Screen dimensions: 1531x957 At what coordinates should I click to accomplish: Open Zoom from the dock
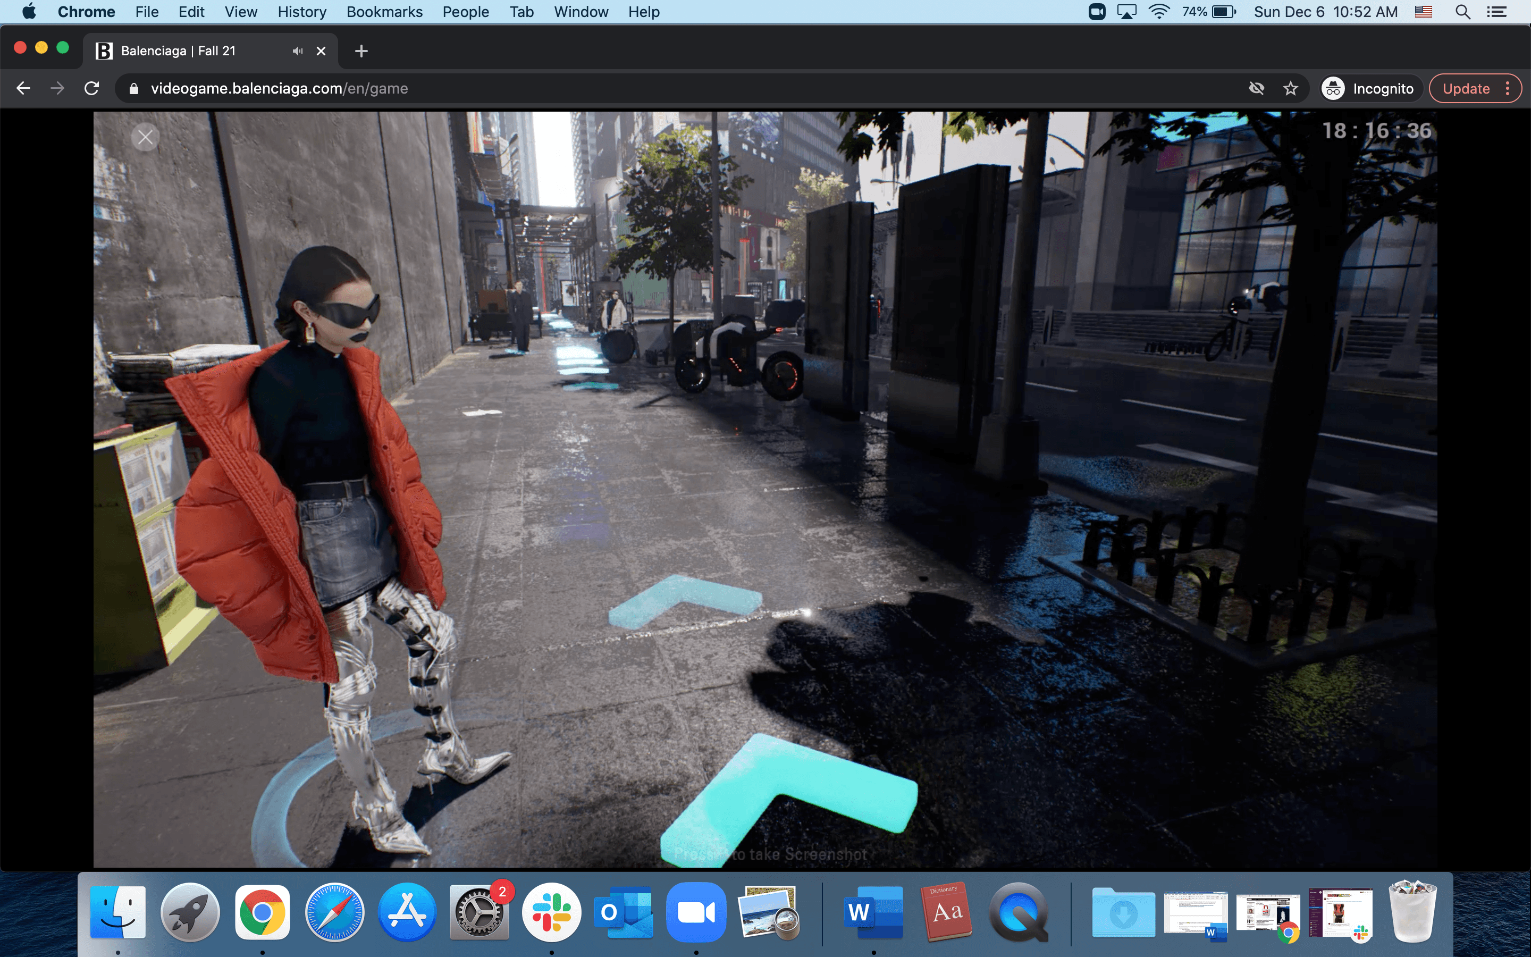[x=696, y=912]
